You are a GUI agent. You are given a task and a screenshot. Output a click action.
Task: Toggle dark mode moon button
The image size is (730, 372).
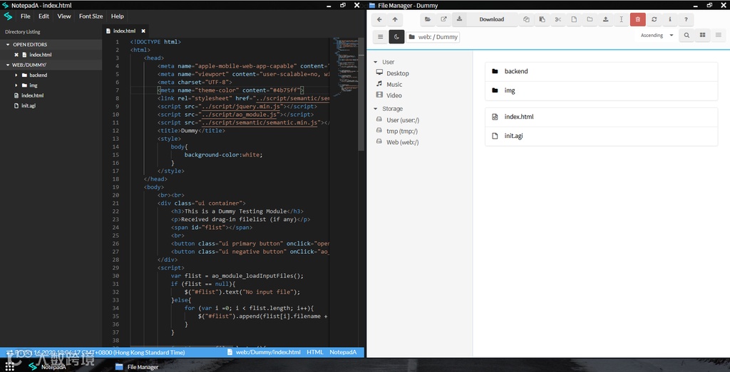(x=396, y=37)
